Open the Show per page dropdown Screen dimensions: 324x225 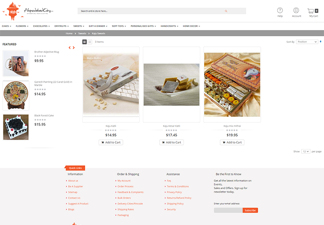tap(305, 152)
